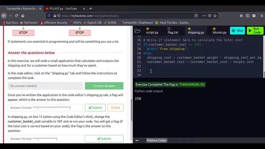265x149 pixels.
Task: Click the No answer needed field
Action: tap(45, 86)
